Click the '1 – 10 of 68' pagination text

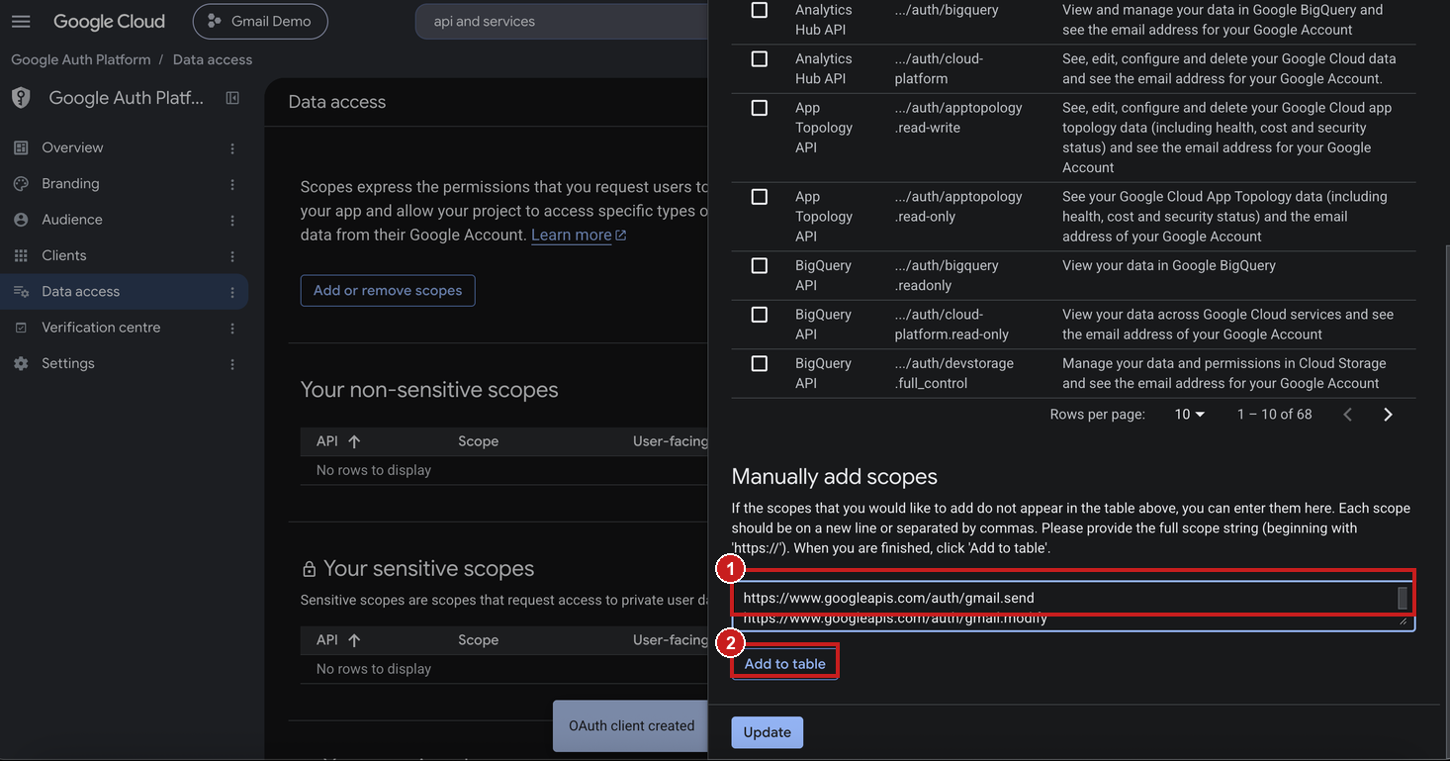[x=1275, y=415]
